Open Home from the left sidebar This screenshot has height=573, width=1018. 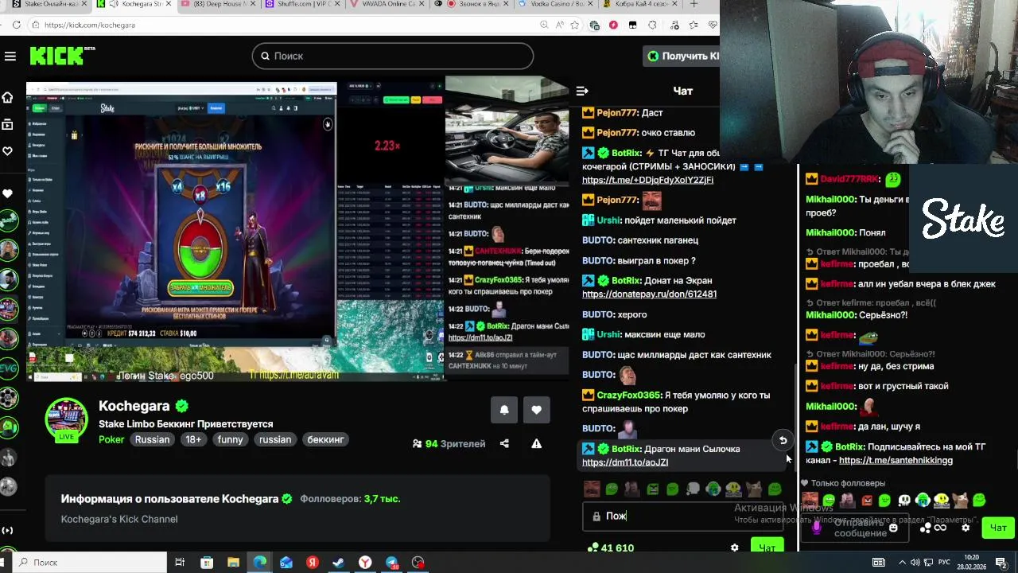[7, 97]
